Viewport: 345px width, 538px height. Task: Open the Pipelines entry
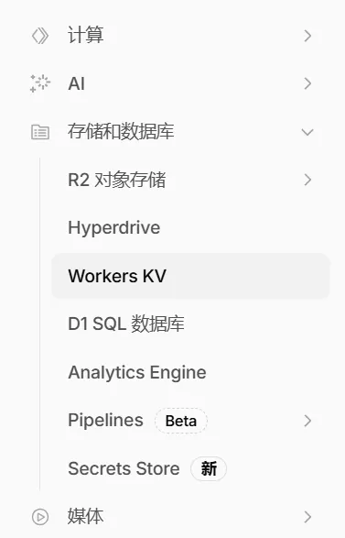point(105,421)
